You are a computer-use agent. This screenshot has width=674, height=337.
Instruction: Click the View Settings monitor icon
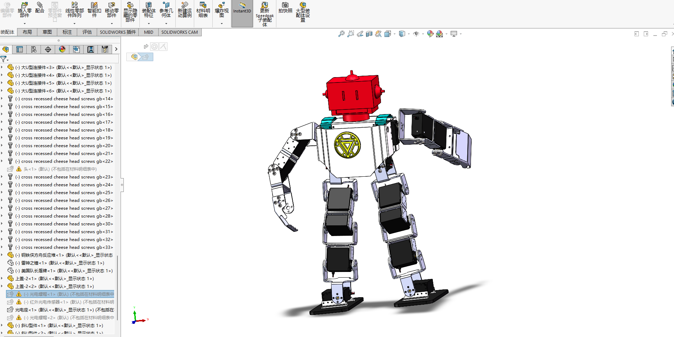tap(454, 34)
